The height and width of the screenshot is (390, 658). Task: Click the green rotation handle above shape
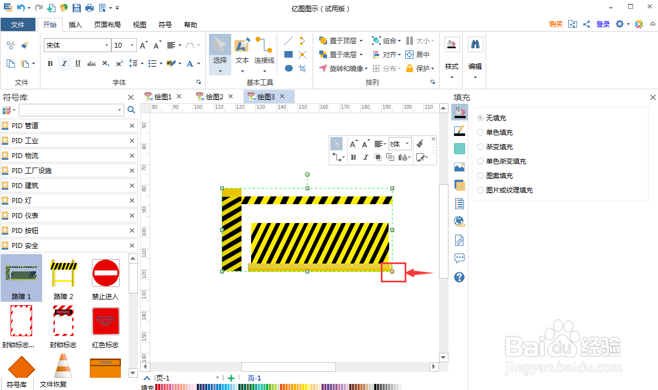[307, 174]
